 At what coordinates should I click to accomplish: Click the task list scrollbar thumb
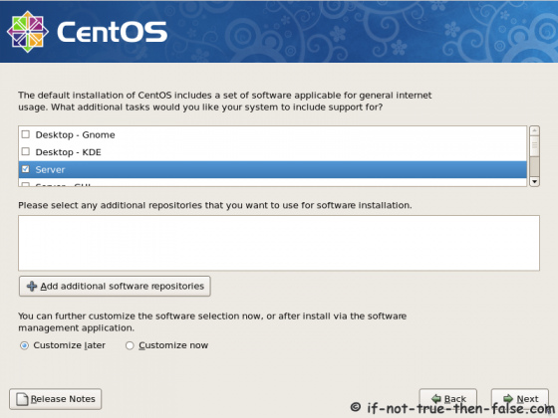534,146
